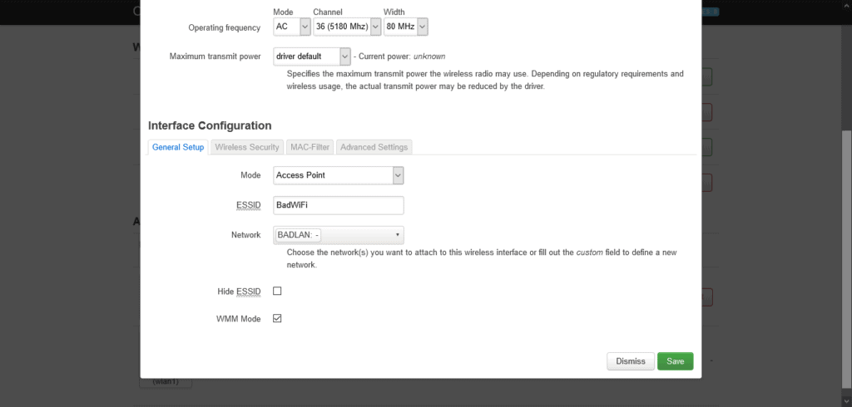Go to the Advanced Settings tab
The height and width of the screenshot is (407, 852).
pyautogui.click(x=374, y=147)
